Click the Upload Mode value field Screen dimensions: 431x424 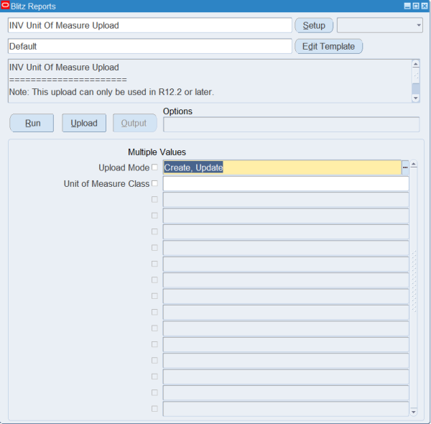(x=282, y=167)
